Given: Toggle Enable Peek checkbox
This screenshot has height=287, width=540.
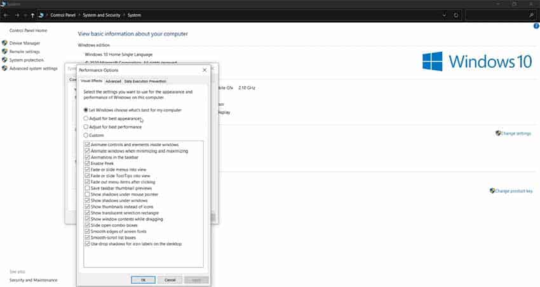Looking at the screenshot, I should point(88,163).
